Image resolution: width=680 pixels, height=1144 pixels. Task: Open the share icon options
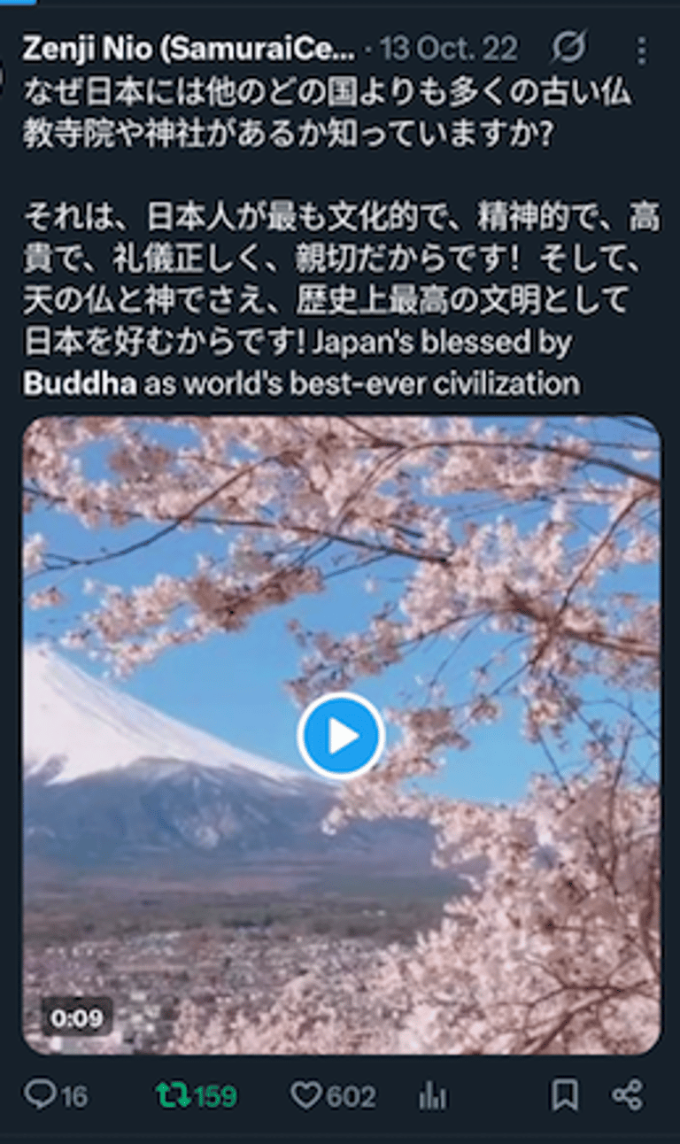[627, 1096]
